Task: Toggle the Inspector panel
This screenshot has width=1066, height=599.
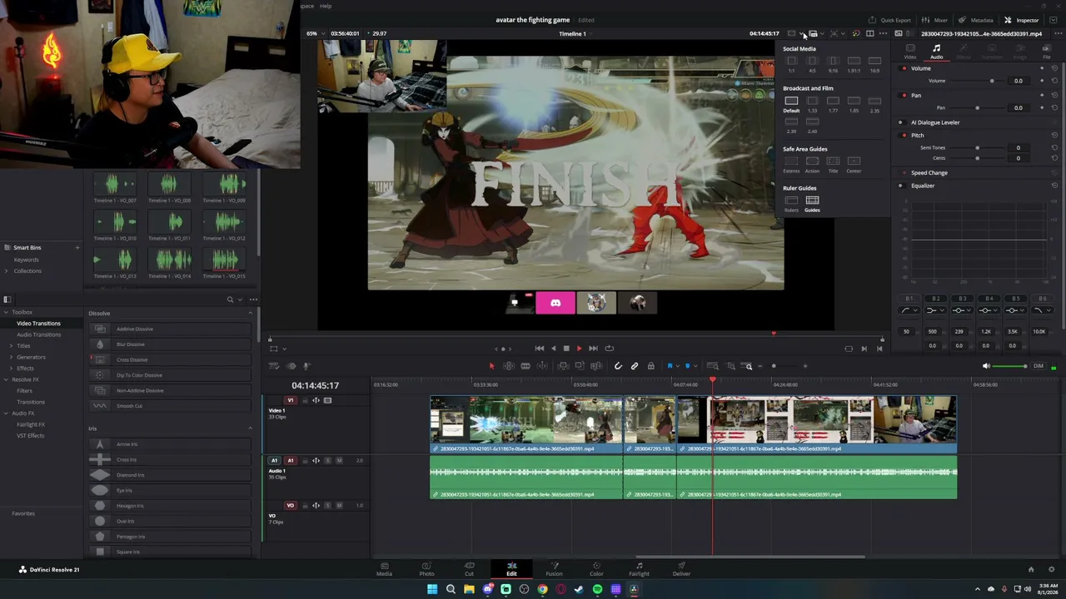Action: point(1022,20)
